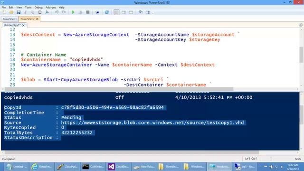304x171 pixels.
Task: Open the Visual Studio taskbar button
Action: (118, 167)
